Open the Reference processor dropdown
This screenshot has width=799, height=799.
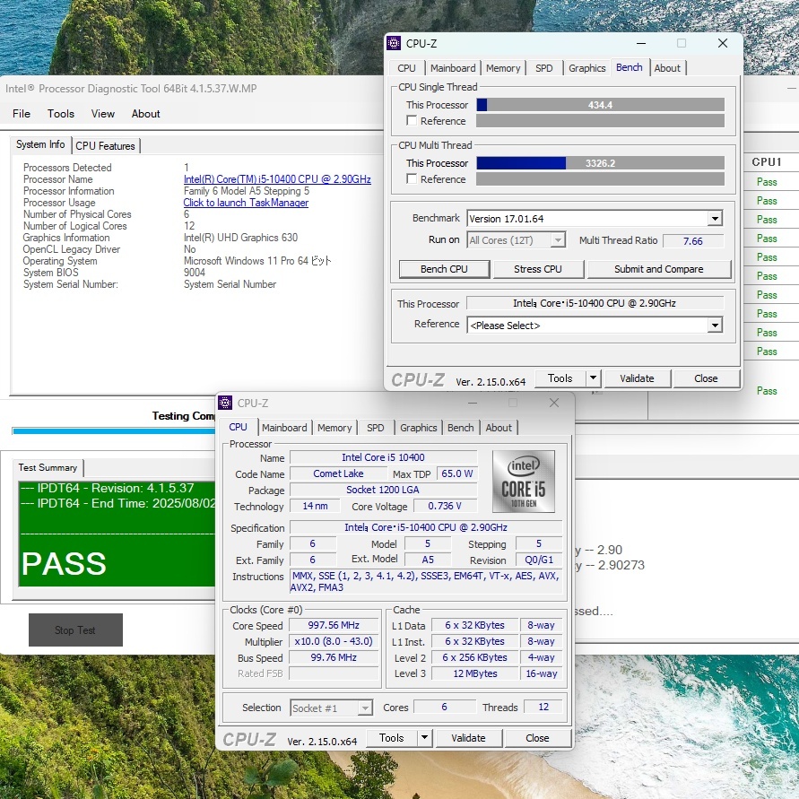click(715, 326)
